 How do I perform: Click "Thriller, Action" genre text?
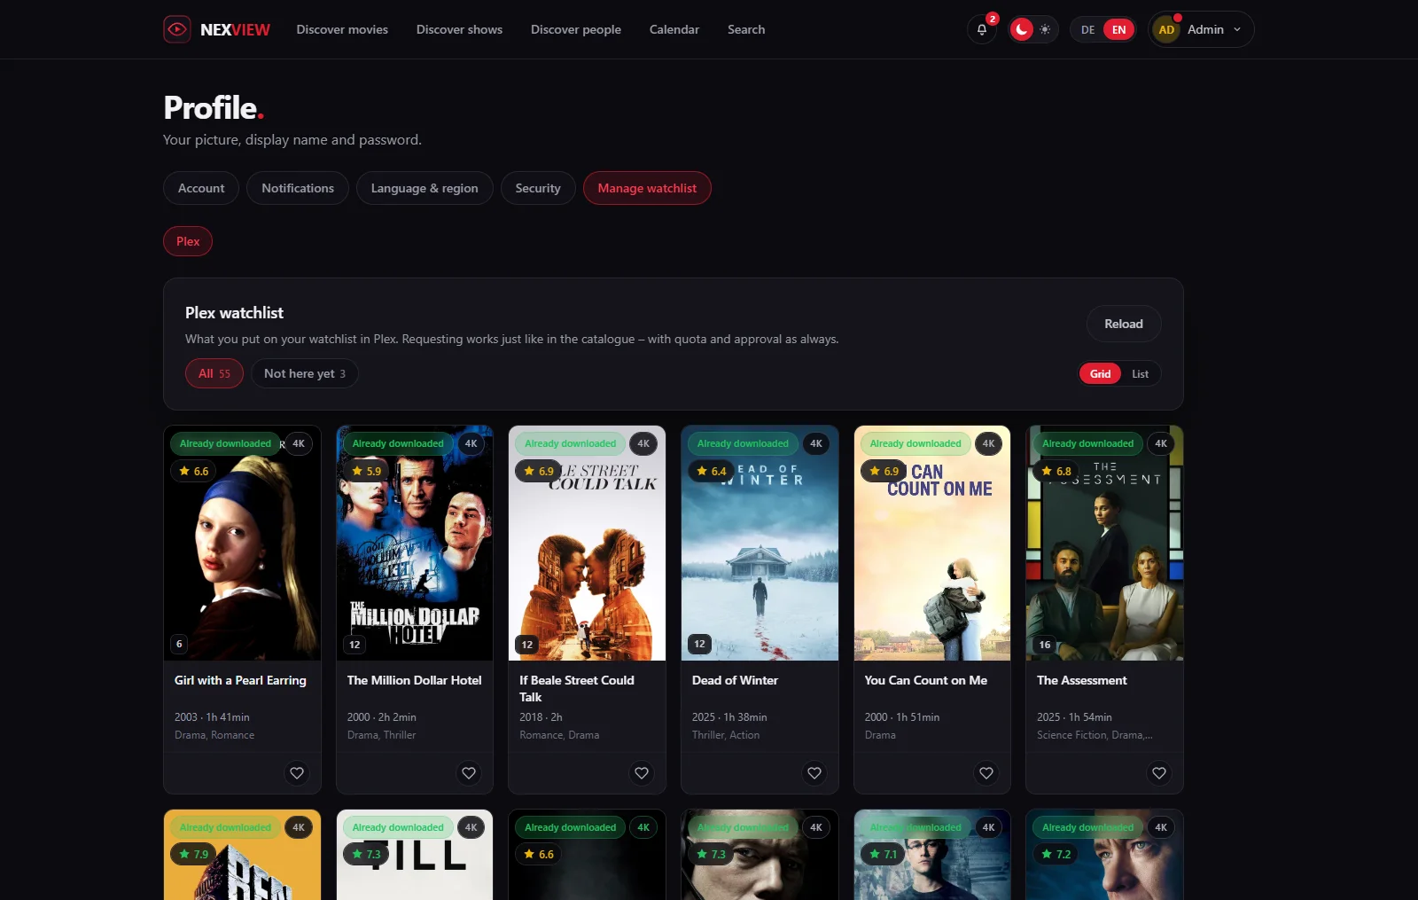click(x=726, y=735)
